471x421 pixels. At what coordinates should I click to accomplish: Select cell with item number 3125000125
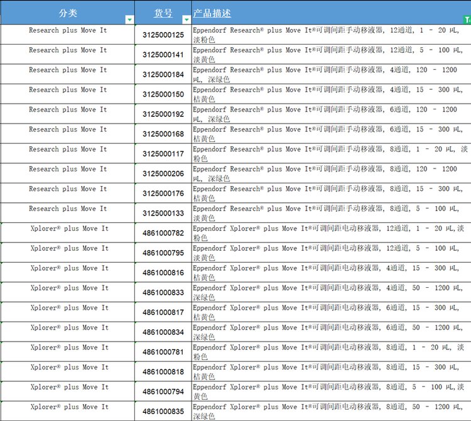click(x=163, y=35)
